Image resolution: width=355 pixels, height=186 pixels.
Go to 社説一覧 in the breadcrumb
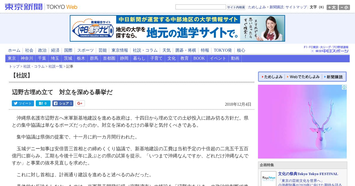click(x=56, y=66)
